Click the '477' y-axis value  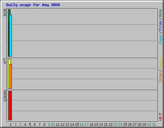click(x=5, y=61)
